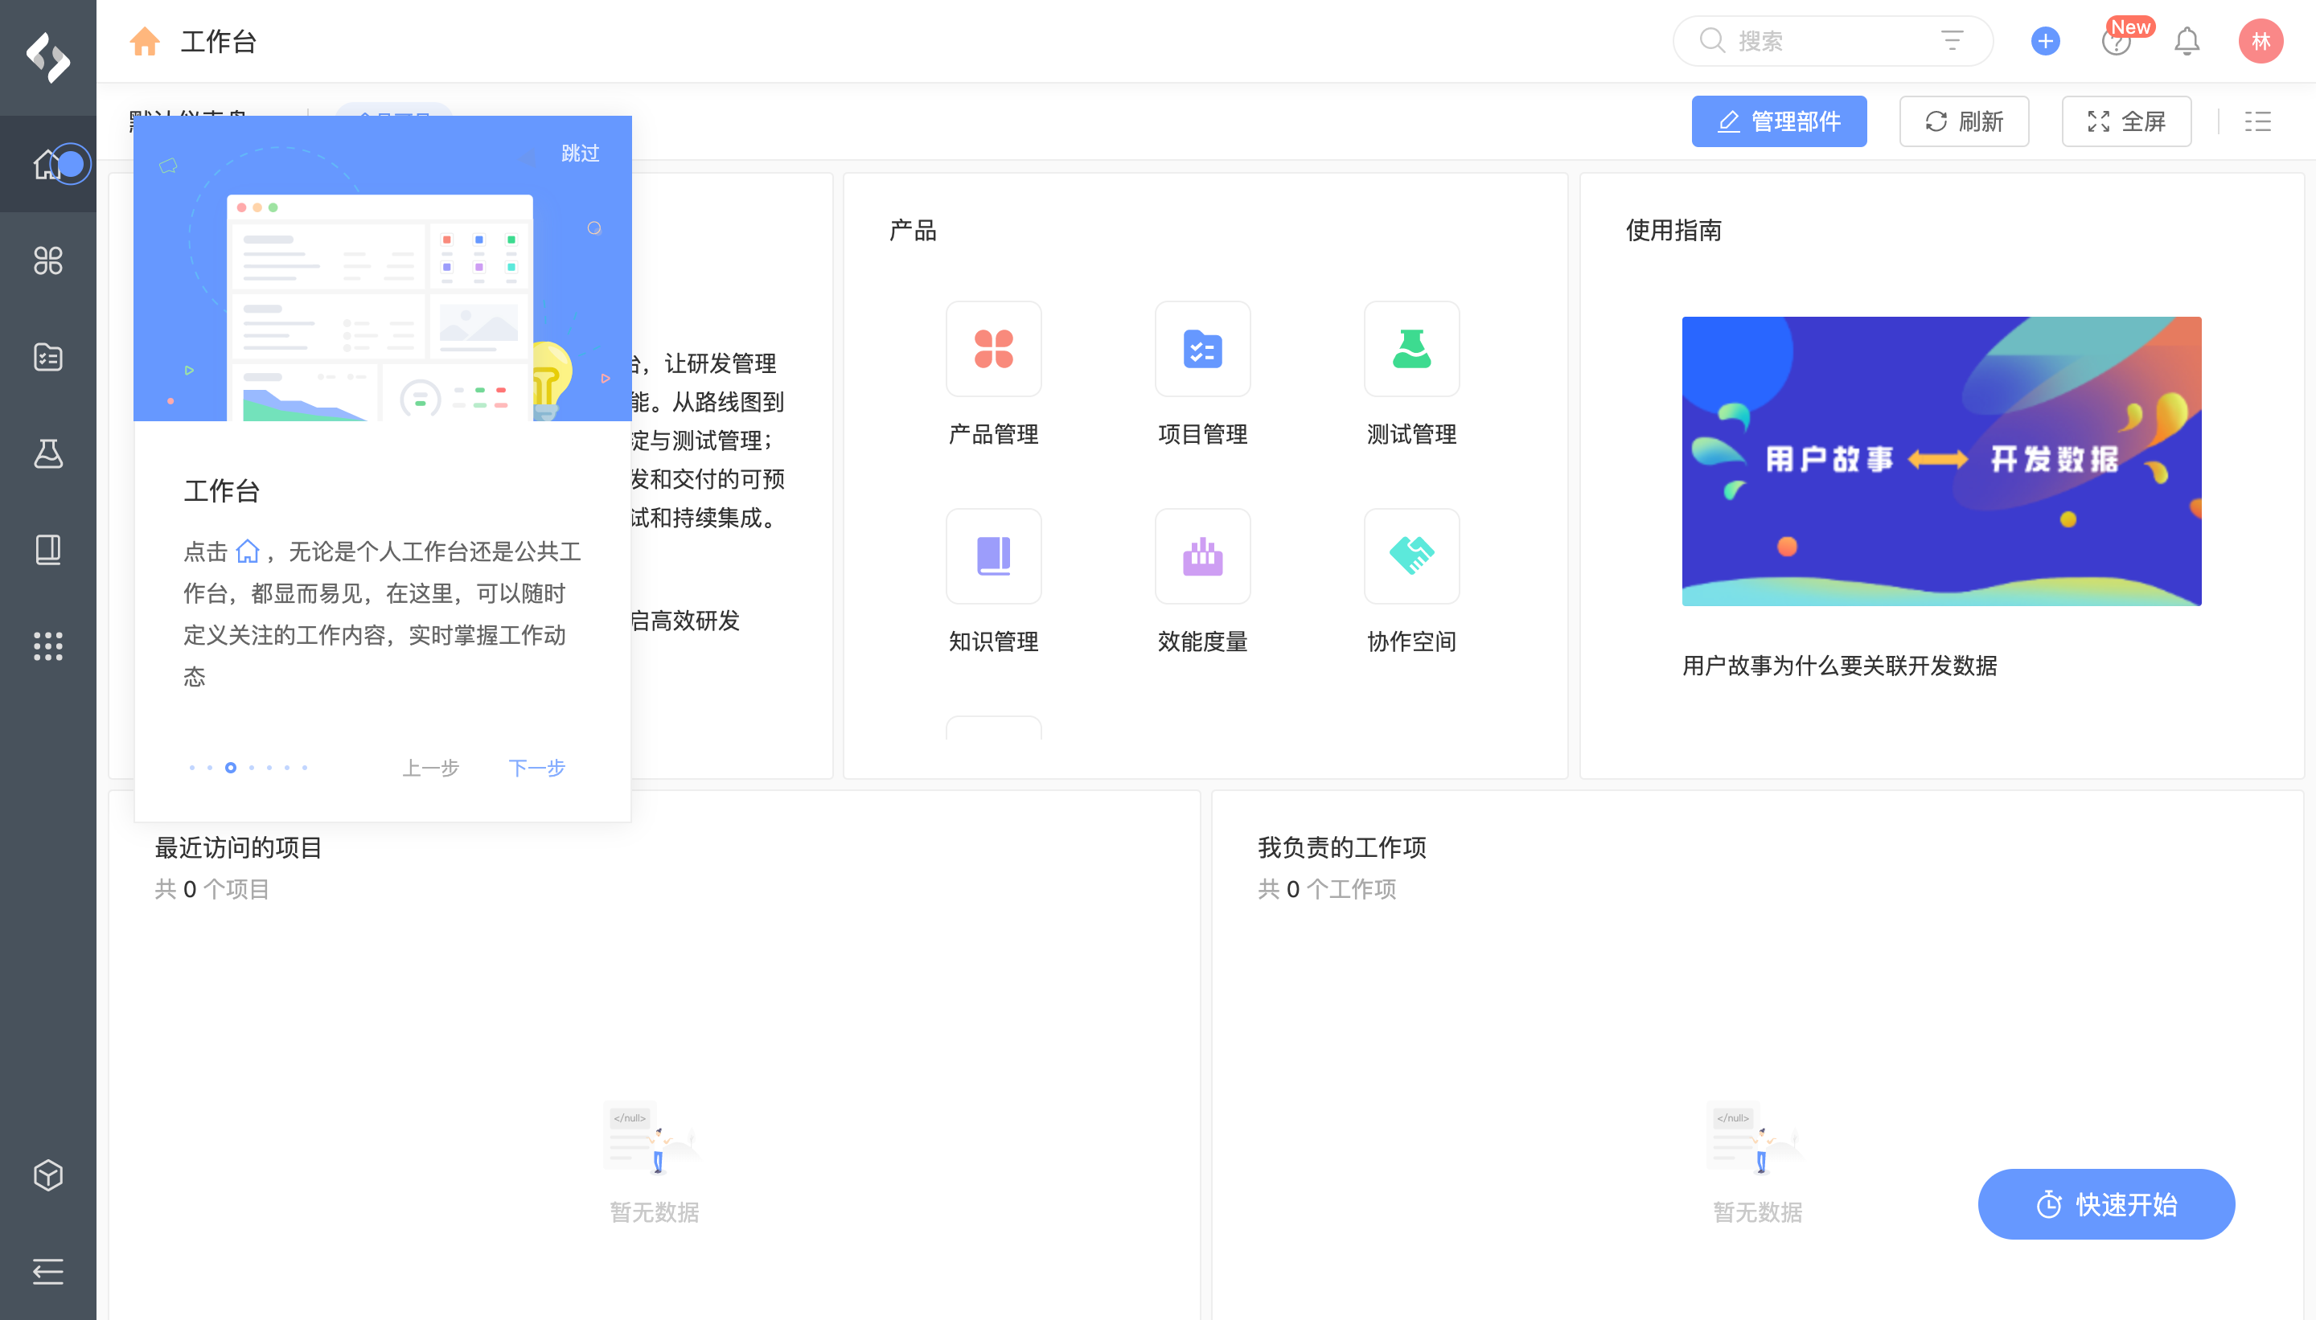Click 下一步 in the tour popup
The image size is (2316, 1320).
point(536,768)
